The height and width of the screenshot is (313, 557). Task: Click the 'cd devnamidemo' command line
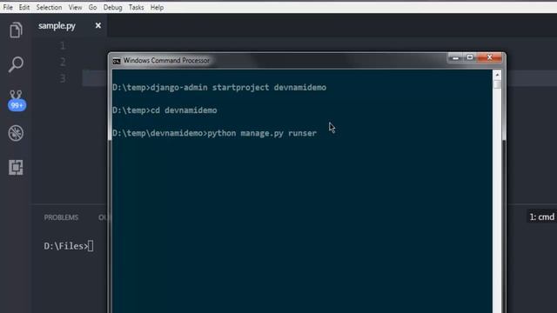[x=164, y=110]
